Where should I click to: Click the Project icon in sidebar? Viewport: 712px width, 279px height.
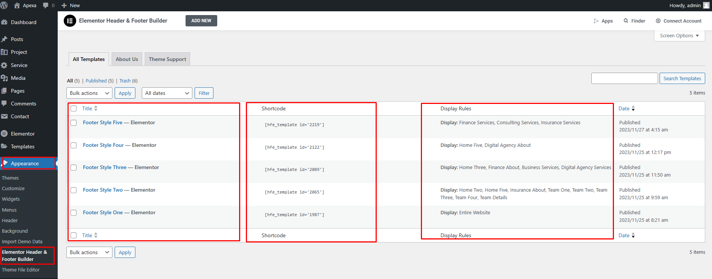pos(5,52)
